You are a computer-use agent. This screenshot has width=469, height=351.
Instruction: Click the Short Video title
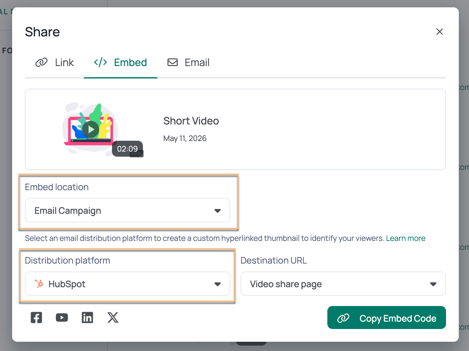tap(191, 121)
